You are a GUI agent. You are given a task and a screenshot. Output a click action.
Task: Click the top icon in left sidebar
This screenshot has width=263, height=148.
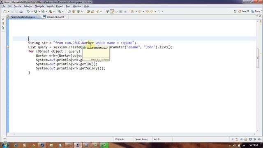tap(3, 19)
